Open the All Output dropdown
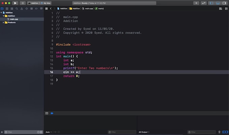The height and width of the screenshot is (135, 229). (144, 132)
